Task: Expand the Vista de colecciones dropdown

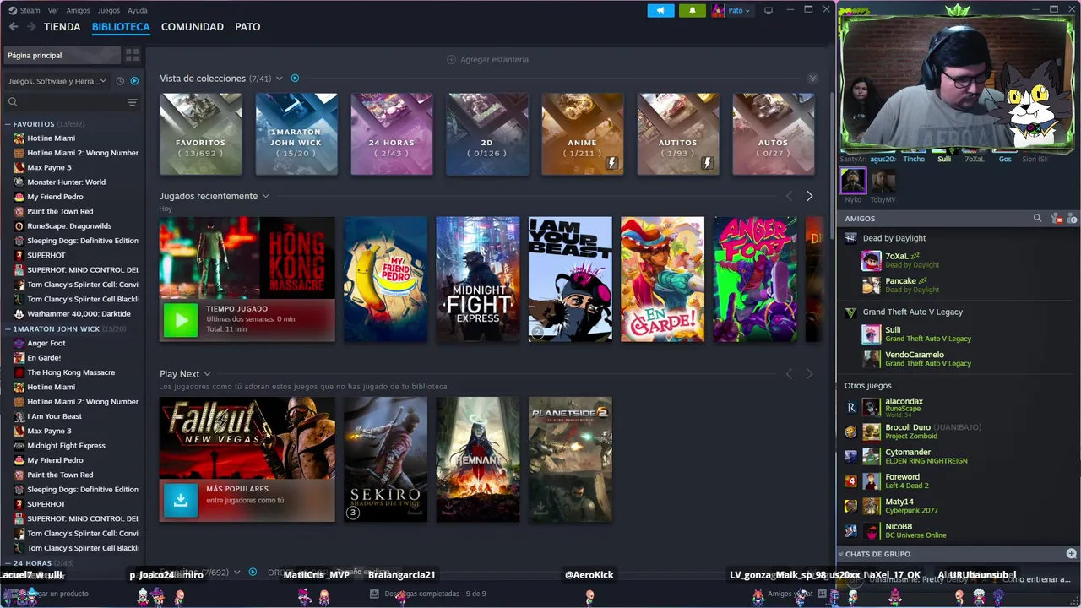Action: [x=280, y=79]
